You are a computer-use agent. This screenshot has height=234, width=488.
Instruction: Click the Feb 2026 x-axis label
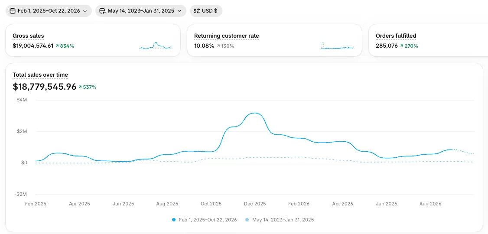click(x=299, y=204)
